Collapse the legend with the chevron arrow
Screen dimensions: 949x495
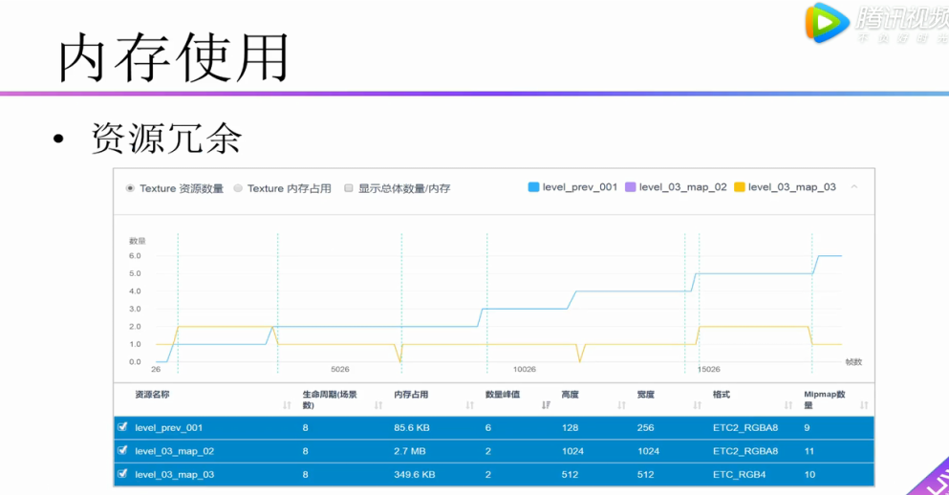click(854, 187)
